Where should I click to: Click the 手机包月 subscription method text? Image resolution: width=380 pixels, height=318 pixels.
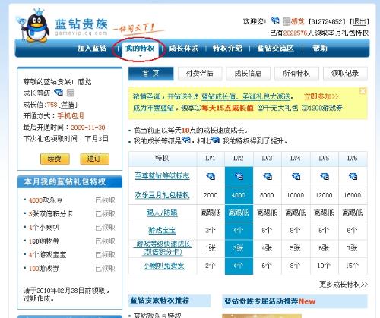[71, 116]
